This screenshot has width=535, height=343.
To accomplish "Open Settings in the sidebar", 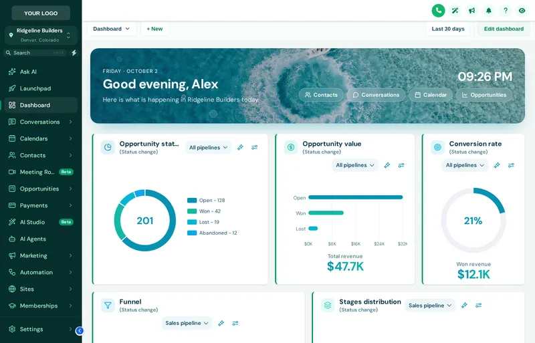I will pos(41,330).
